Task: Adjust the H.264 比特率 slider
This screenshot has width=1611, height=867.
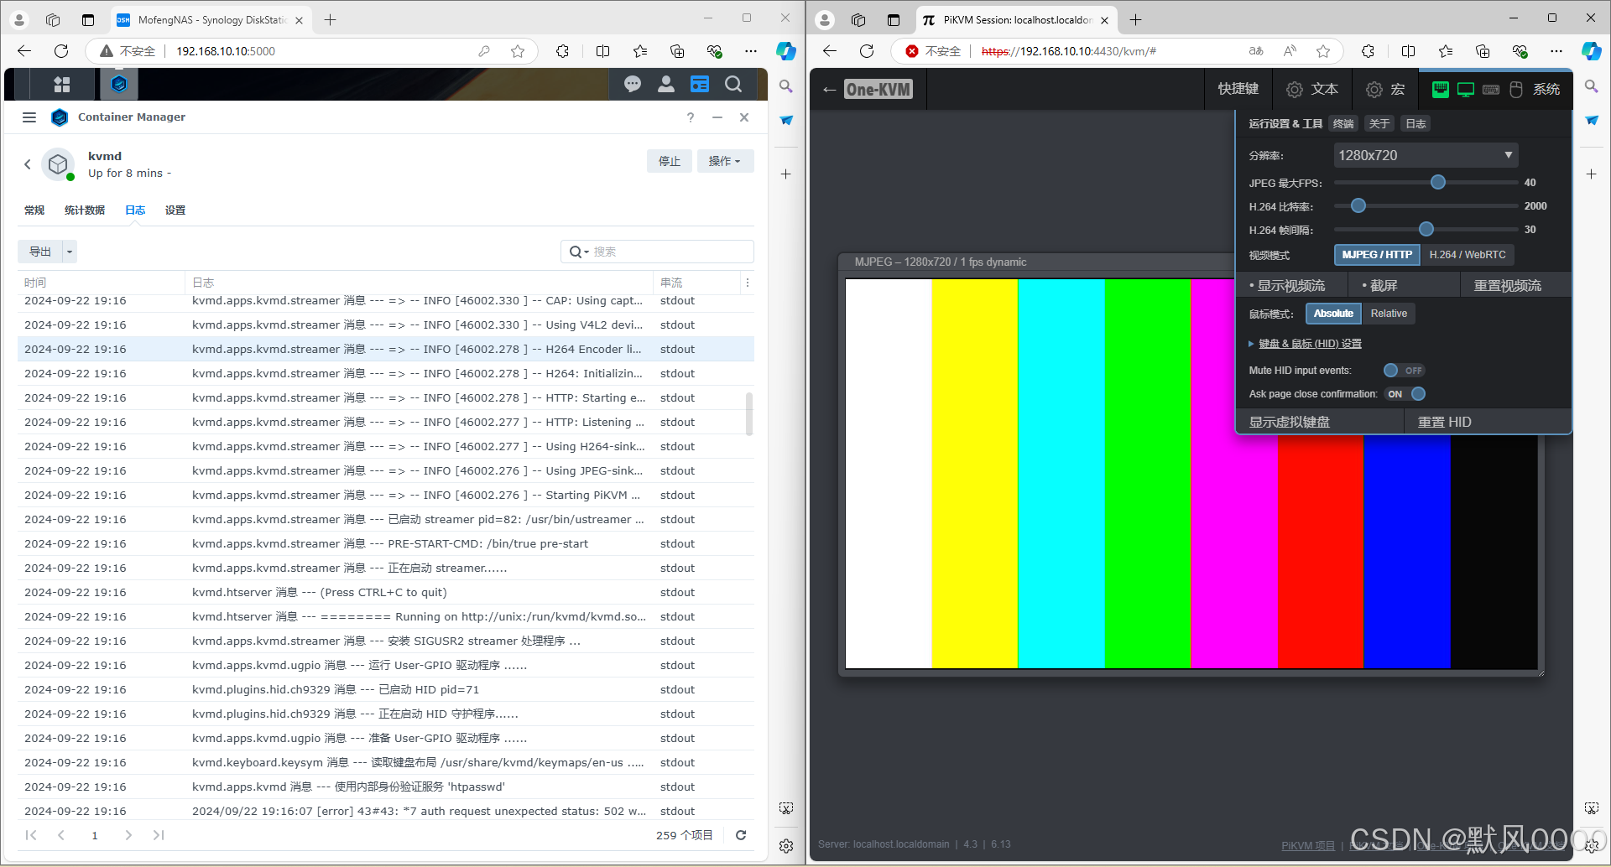Action: pos(1359,205)
